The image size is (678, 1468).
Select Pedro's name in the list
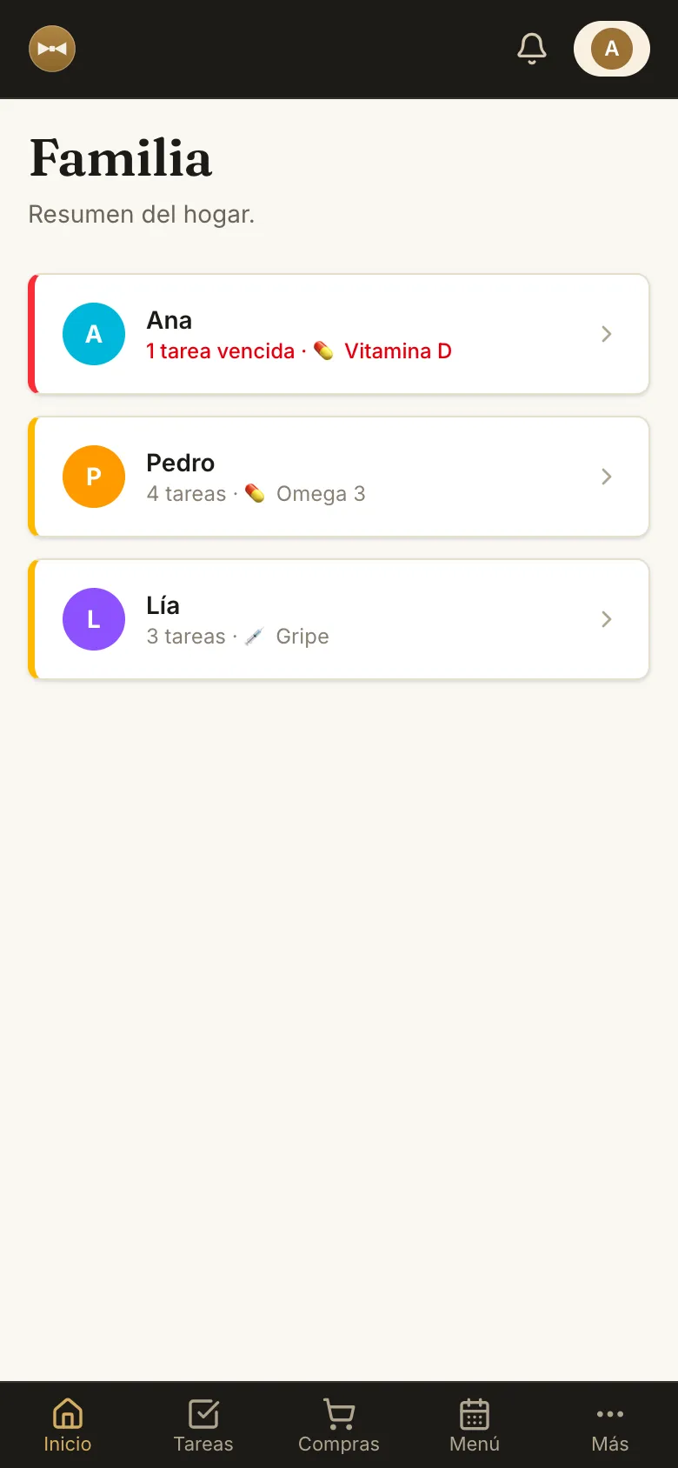[181, 463]
